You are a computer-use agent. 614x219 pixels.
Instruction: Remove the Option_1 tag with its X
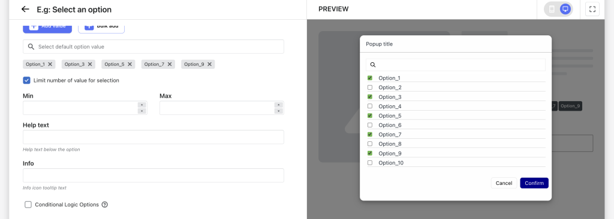50,65
